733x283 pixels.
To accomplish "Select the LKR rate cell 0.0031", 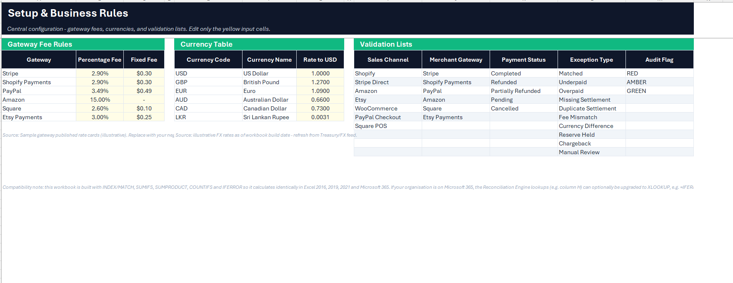I will [x=320, y=117].
